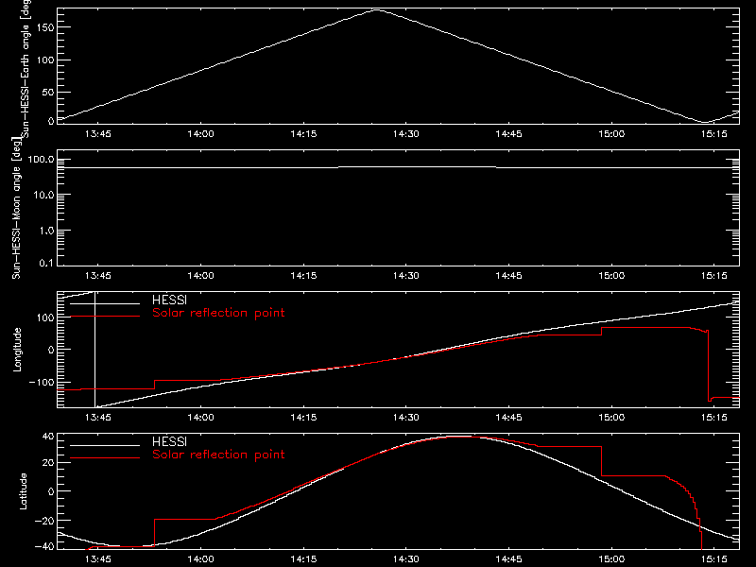Click the Sun-HESSI-Earth angle y-axis label
The image size is (756, 567).
click(x=26, y=69)
